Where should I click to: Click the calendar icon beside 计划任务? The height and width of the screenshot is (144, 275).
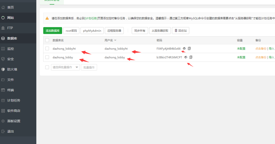(3, 100)
